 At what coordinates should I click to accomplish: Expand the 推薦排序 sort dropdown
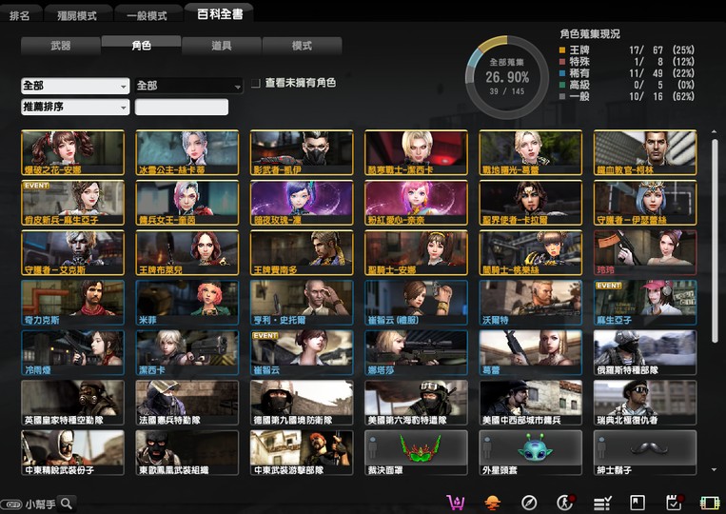(74, 108)
